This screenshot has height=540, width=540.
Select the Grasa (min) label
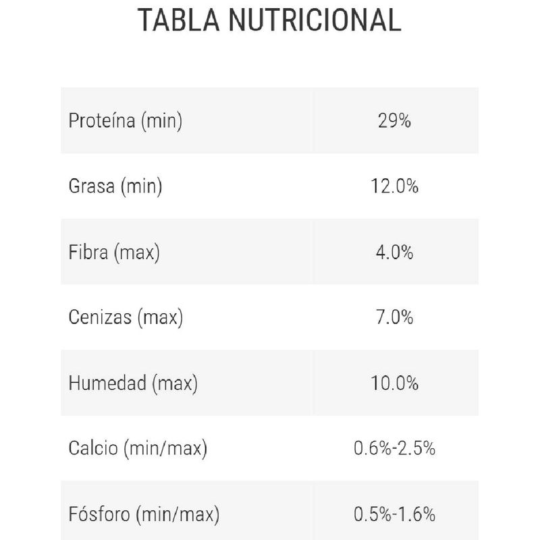[115, 186]
